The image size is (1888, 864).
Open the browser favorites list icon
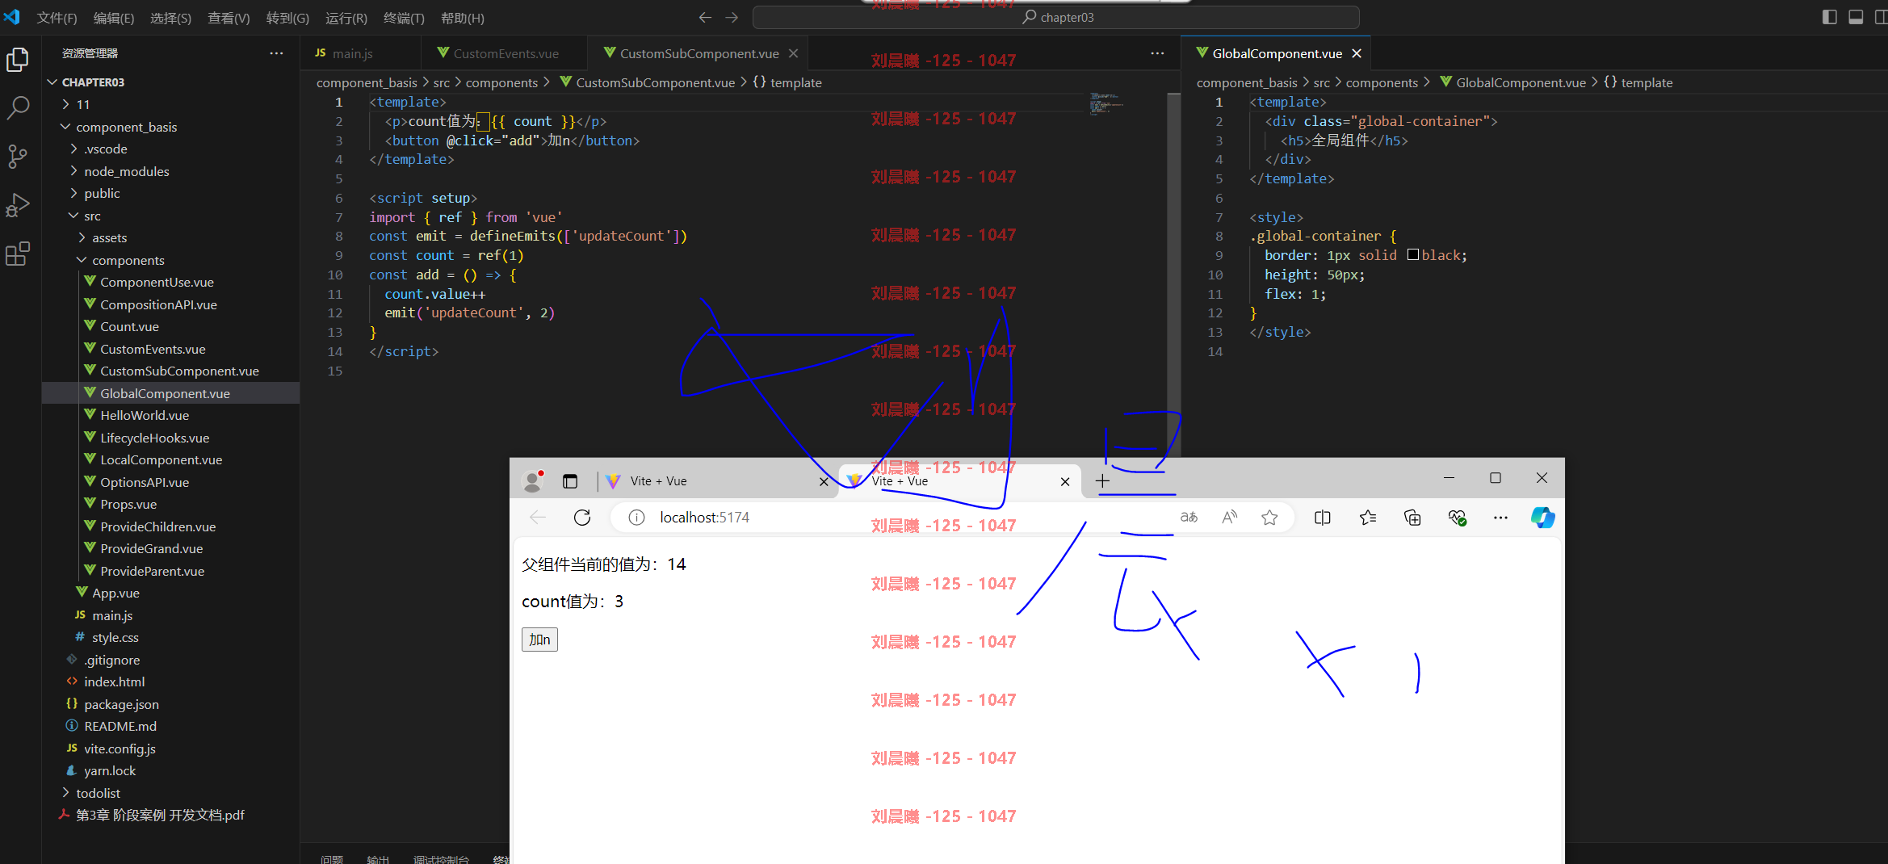tap(1368, 518)
